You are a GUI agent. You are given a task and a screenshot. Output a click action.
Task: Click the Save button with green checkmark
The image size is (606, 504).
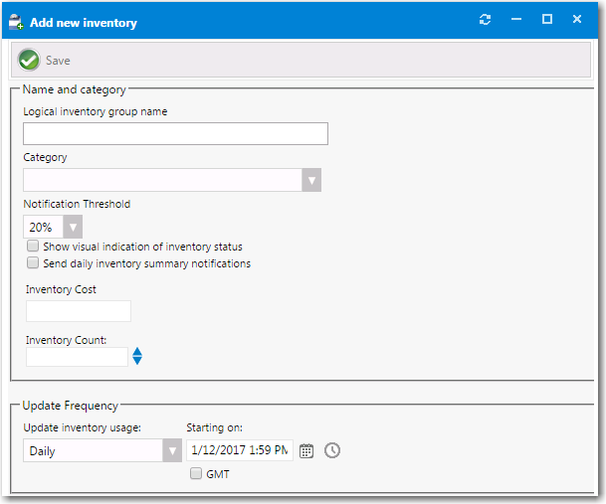45,61
